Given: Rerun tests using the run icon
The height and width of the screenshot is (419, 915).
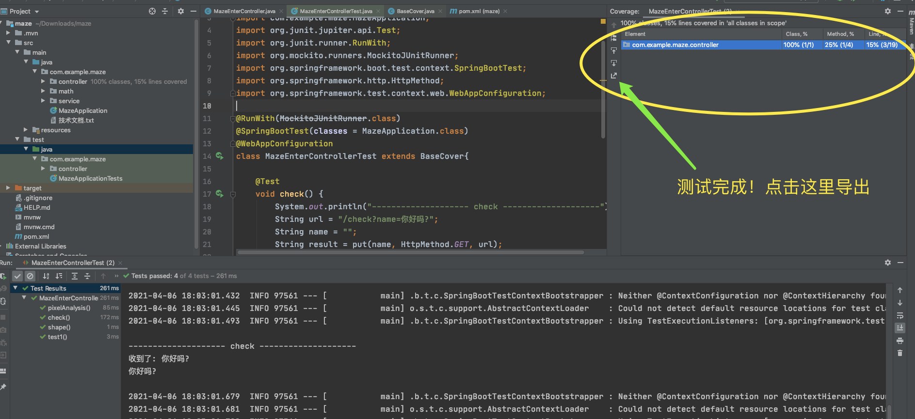Looking at the screenshot, I should coord(3,276).
